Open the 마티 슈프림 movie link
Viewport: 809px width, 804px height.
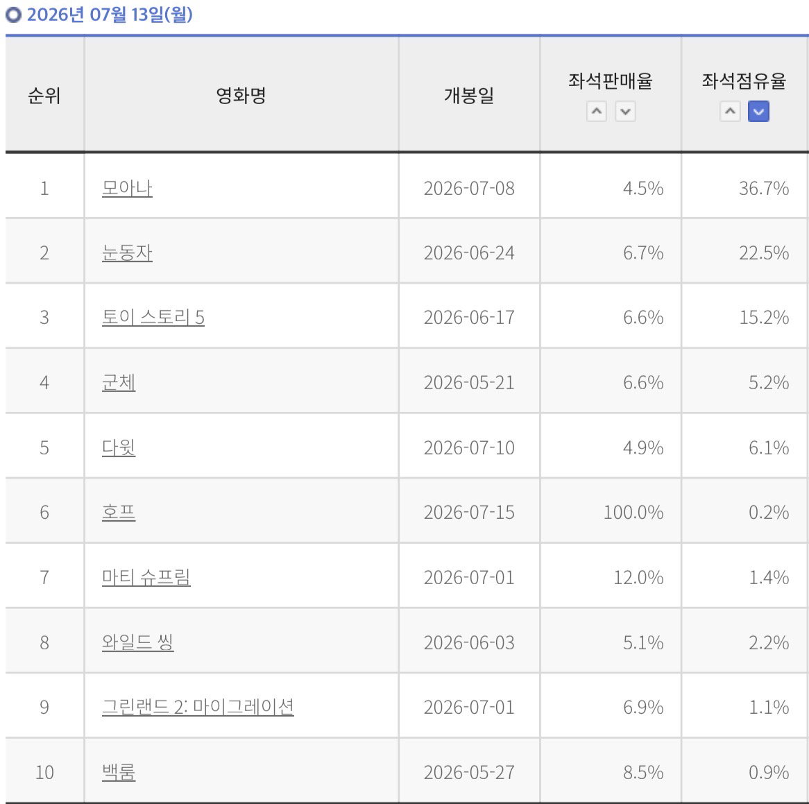pos(146,577)
